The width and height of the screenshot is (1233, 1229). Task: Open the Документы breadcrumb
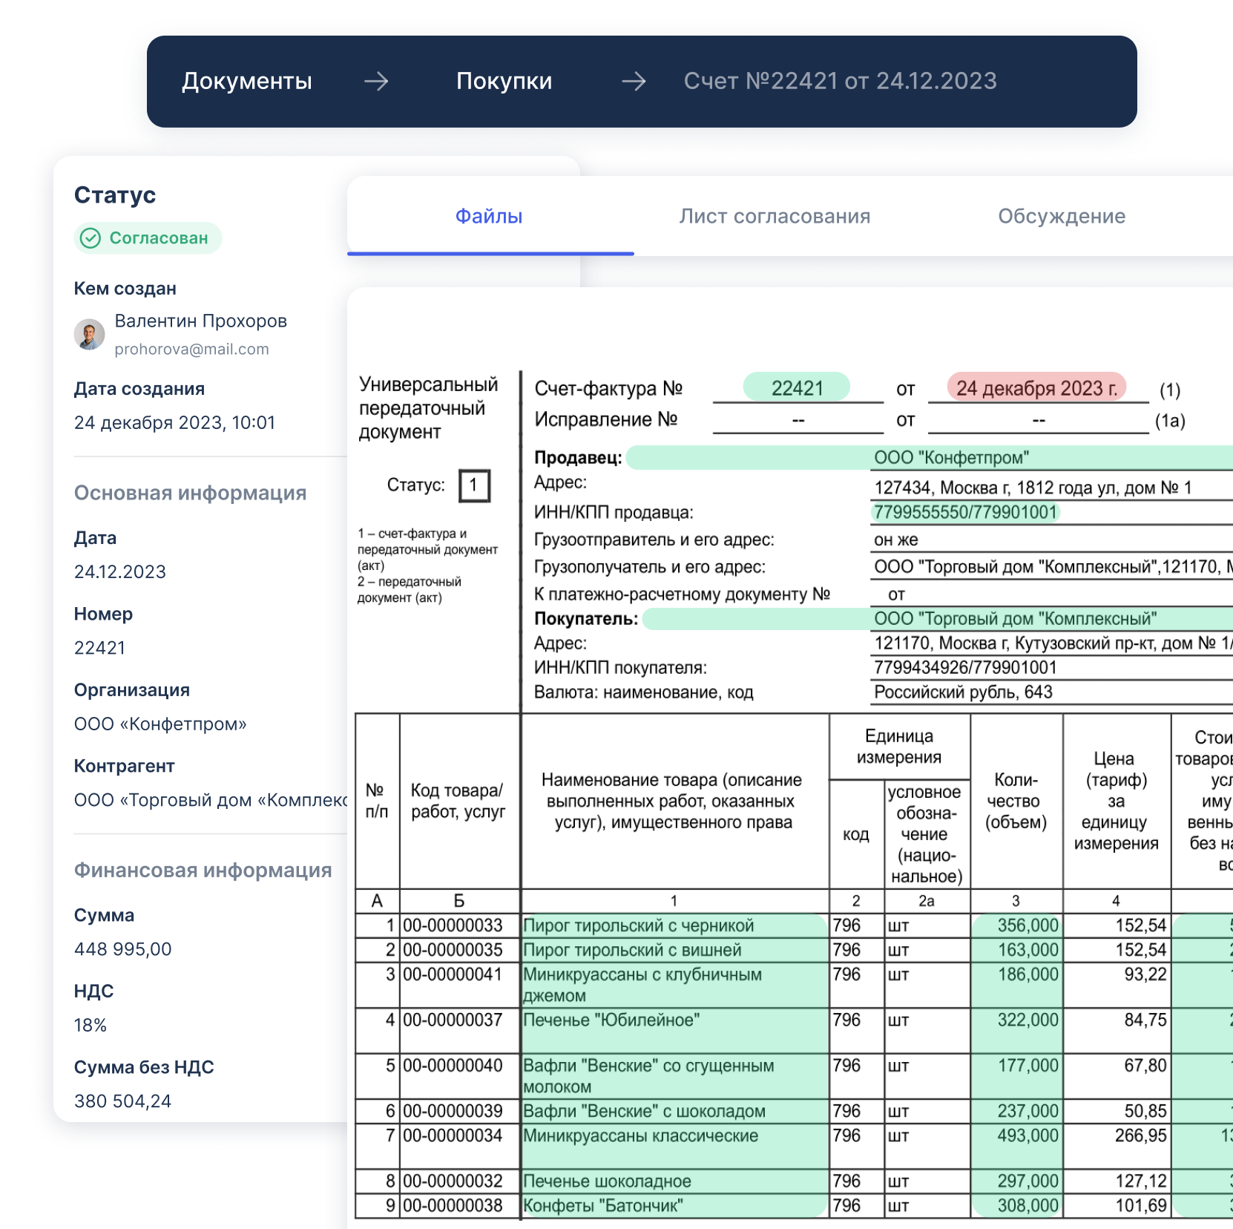pyautogui.click(x=247, y=81)
